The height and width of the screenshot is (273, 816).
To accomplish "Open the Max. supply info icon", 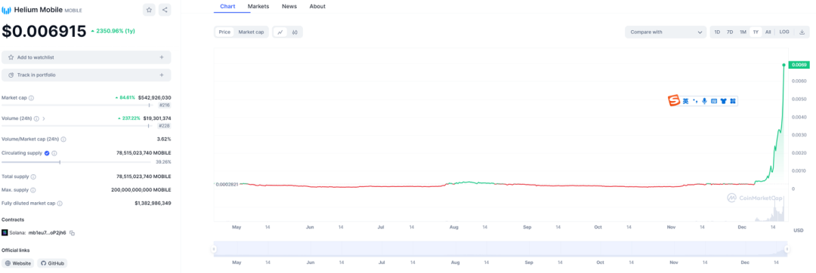I will [x=32, y=190].
